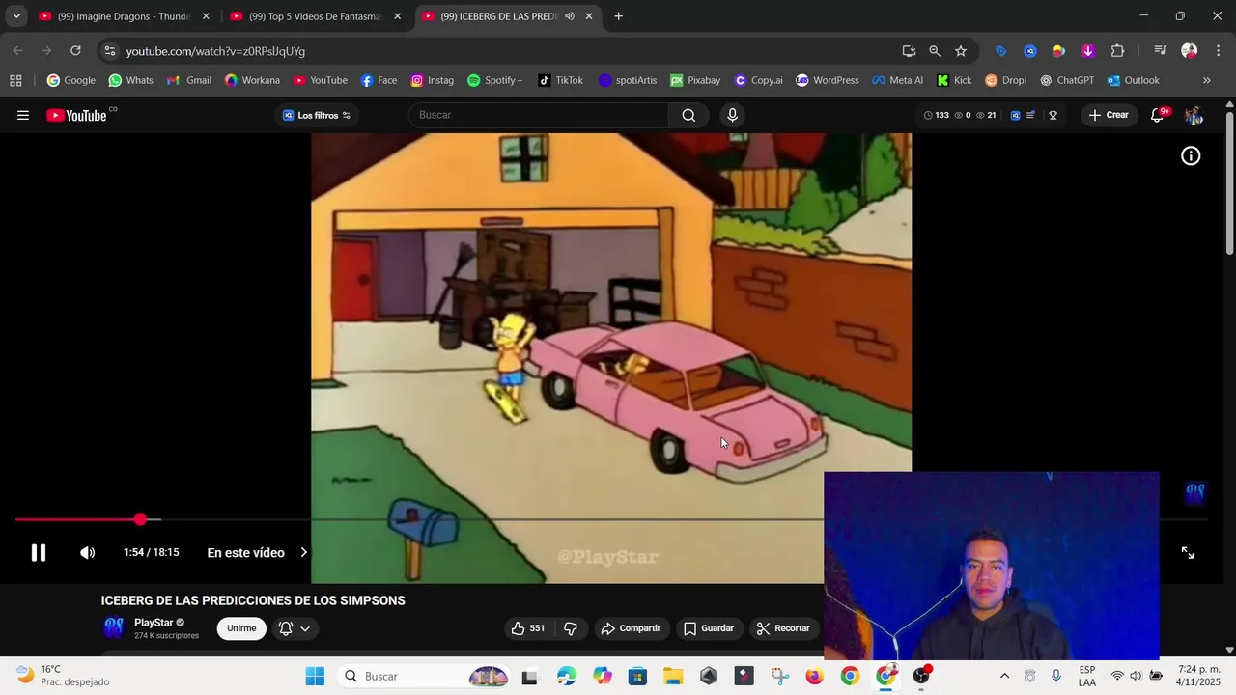Image resolution: width=1236 pixels, height=695 pixels.
Task: Open the Spotify bookmark
Action: click(494, 80)
